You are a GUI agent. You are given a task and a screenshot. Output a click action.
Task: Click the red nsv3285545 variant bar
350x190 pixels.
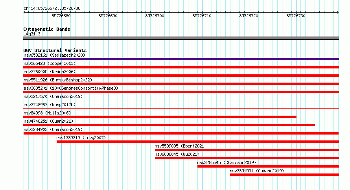268,166
